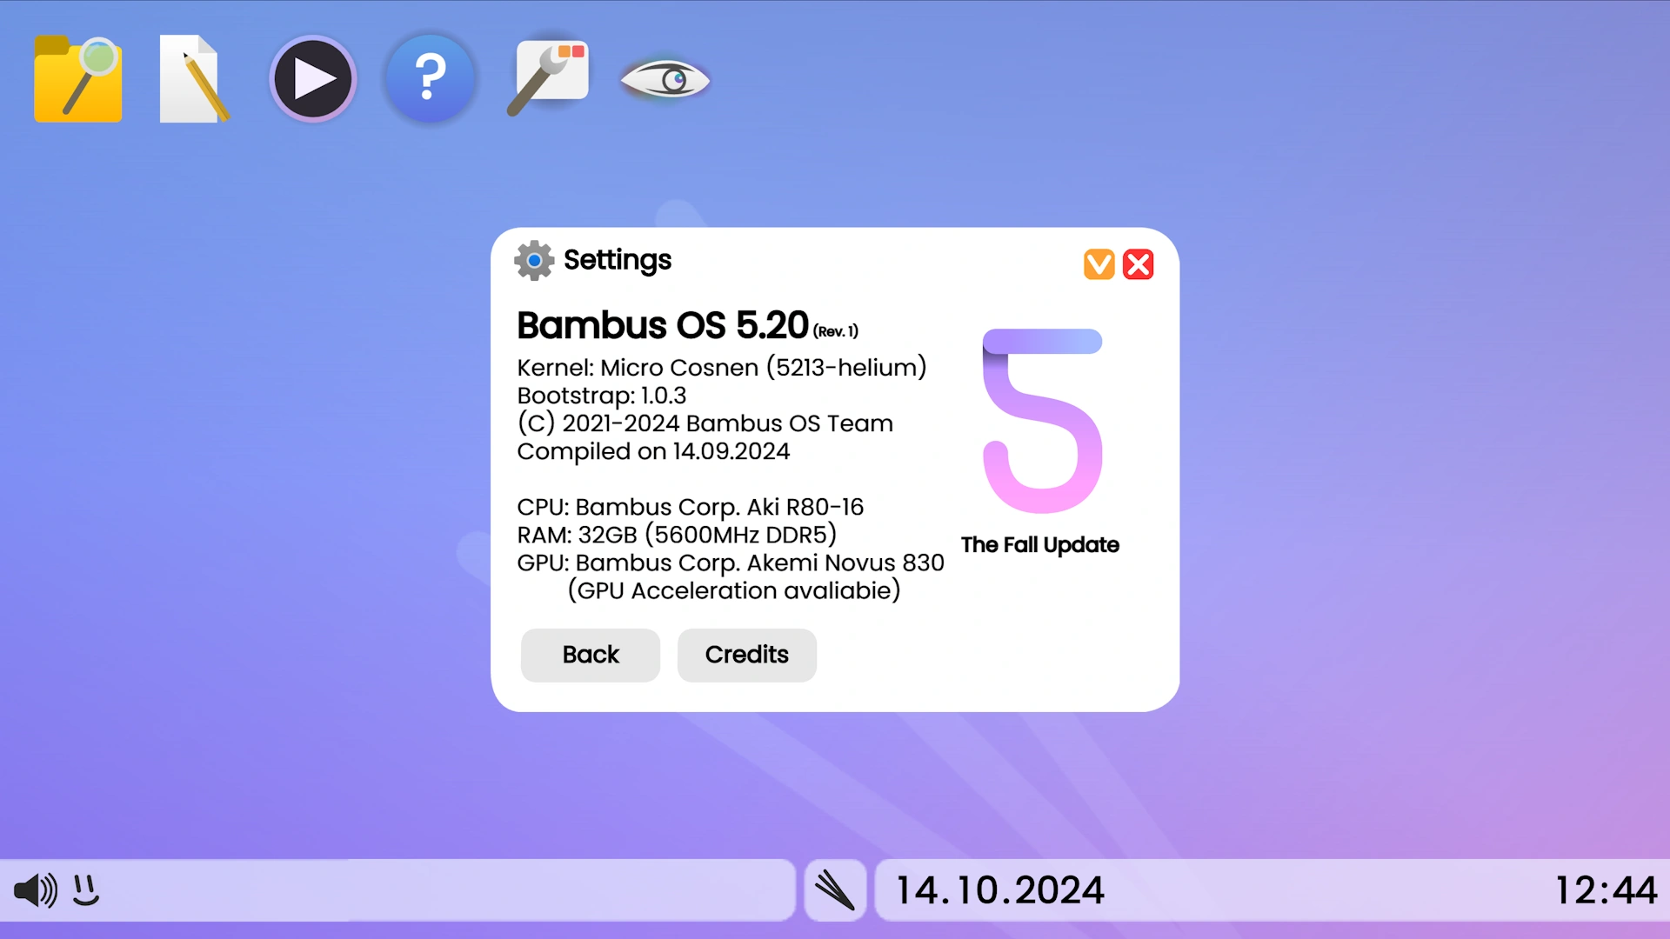Viewport: 1670px width, 939px height.
Task: Click the 12:44 clock
Action: (1606, 890)
